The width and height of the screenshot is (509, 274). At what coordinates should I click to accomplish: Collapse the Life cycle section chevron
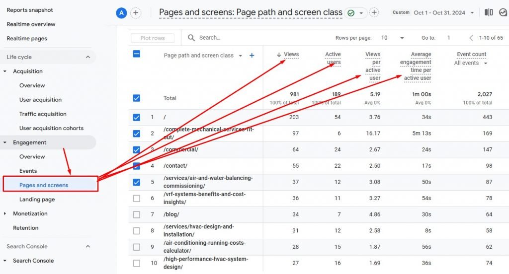[x=88, y=57]
